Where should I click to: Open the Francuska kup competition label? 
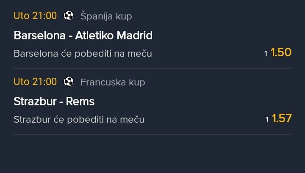tap(113, 82)
